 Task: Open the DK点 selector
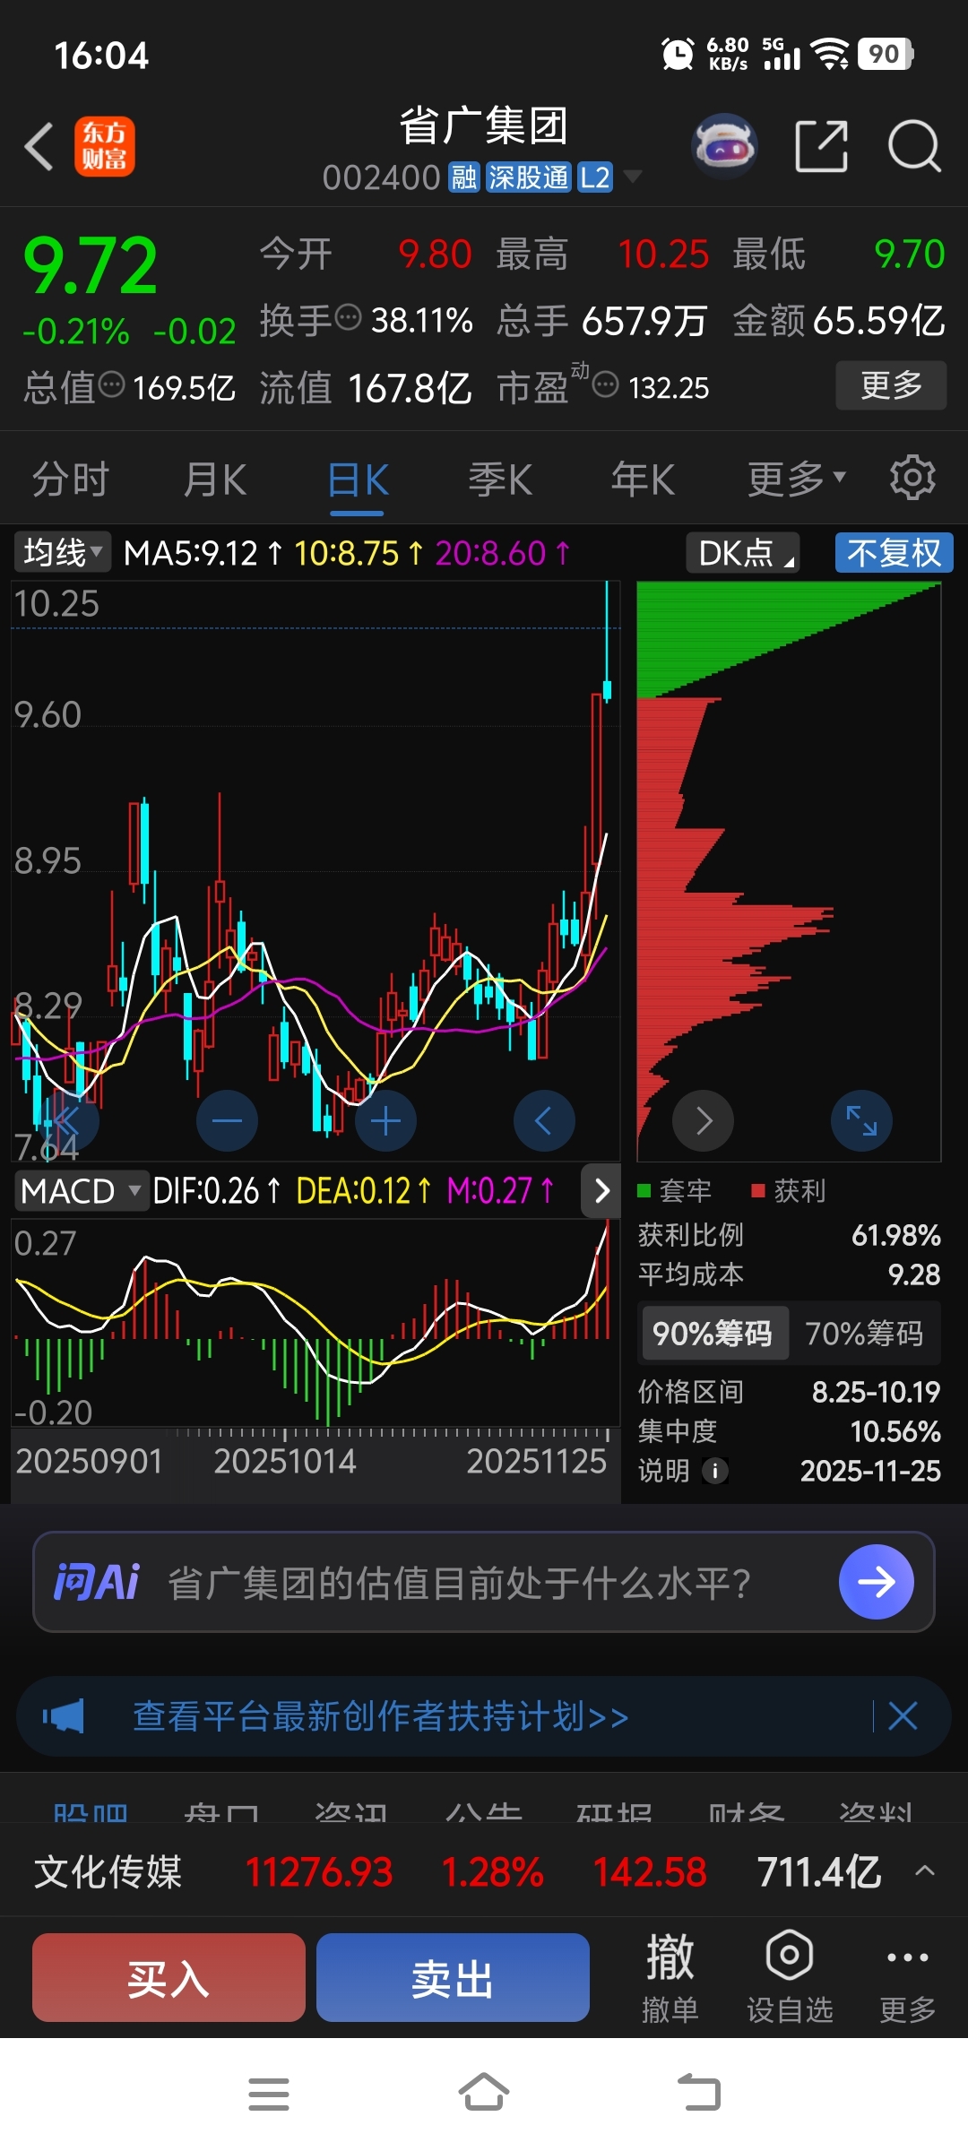point(743,552)
